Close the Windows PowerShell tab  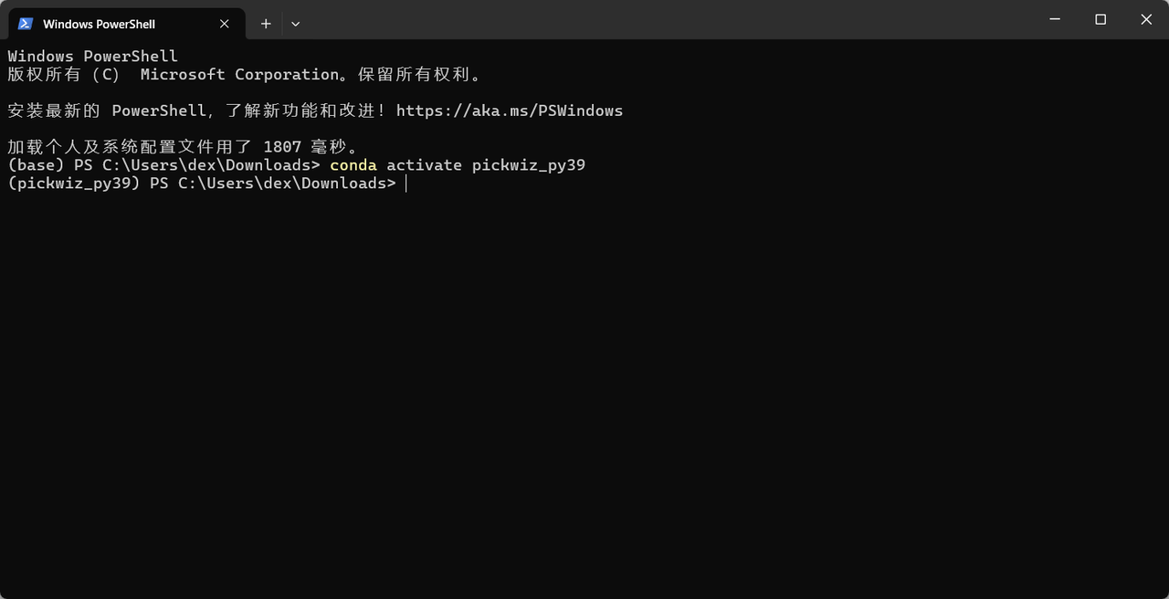point(224,24)
